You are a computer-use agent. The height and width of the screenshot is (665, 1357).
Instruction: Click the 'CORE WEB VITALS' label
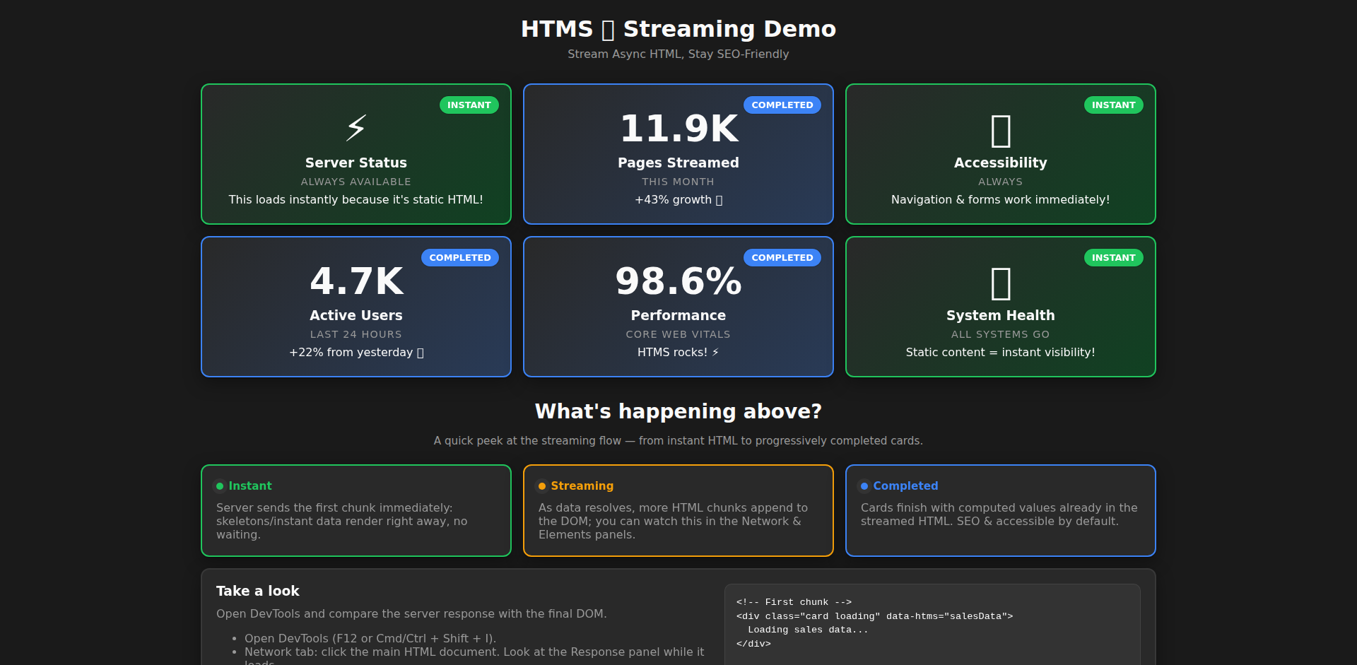(x=678, y=334)
